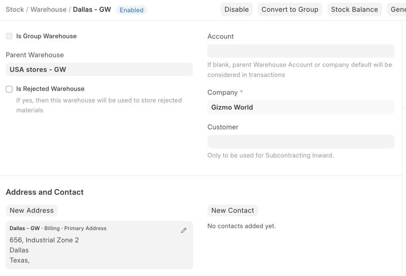406x276 pixels.
Task: Toggle the Is Group Warehouse checkbox
Action: [x=9, y=36]
